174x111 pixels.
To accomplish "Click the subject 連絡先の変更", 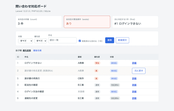I will pos(31,98).
